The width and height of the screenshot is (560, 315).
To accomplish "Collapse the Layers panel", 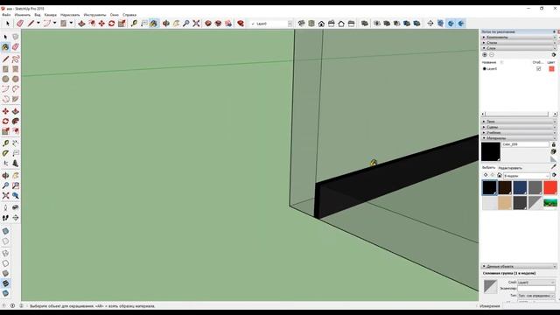I will (x=518, y=48).
